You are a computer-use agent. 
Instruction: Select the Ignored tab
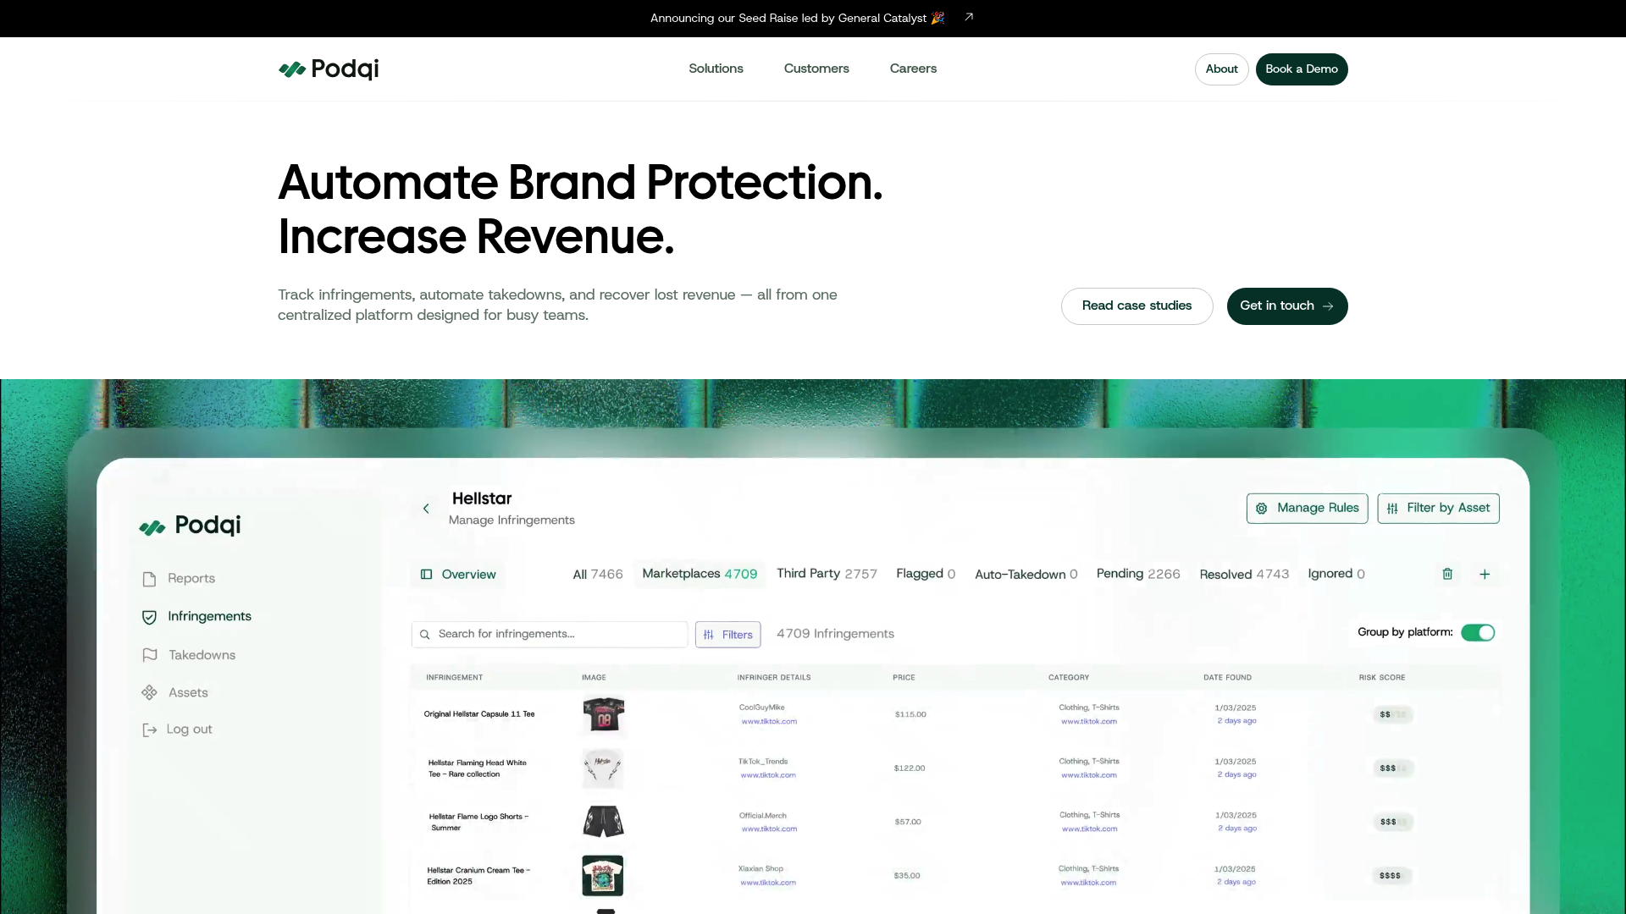(1336, 574)
